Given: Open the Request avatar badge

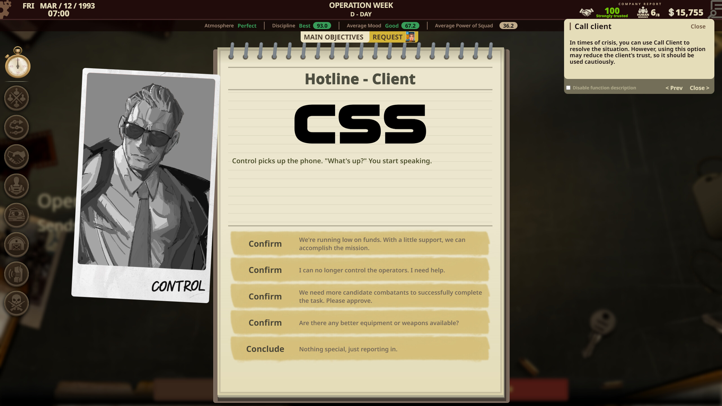Looking at the screenshot, I should (411, 37).
